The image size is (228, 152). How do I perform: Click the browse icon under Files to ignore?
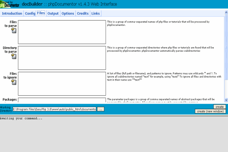click(x=14, y=82)
